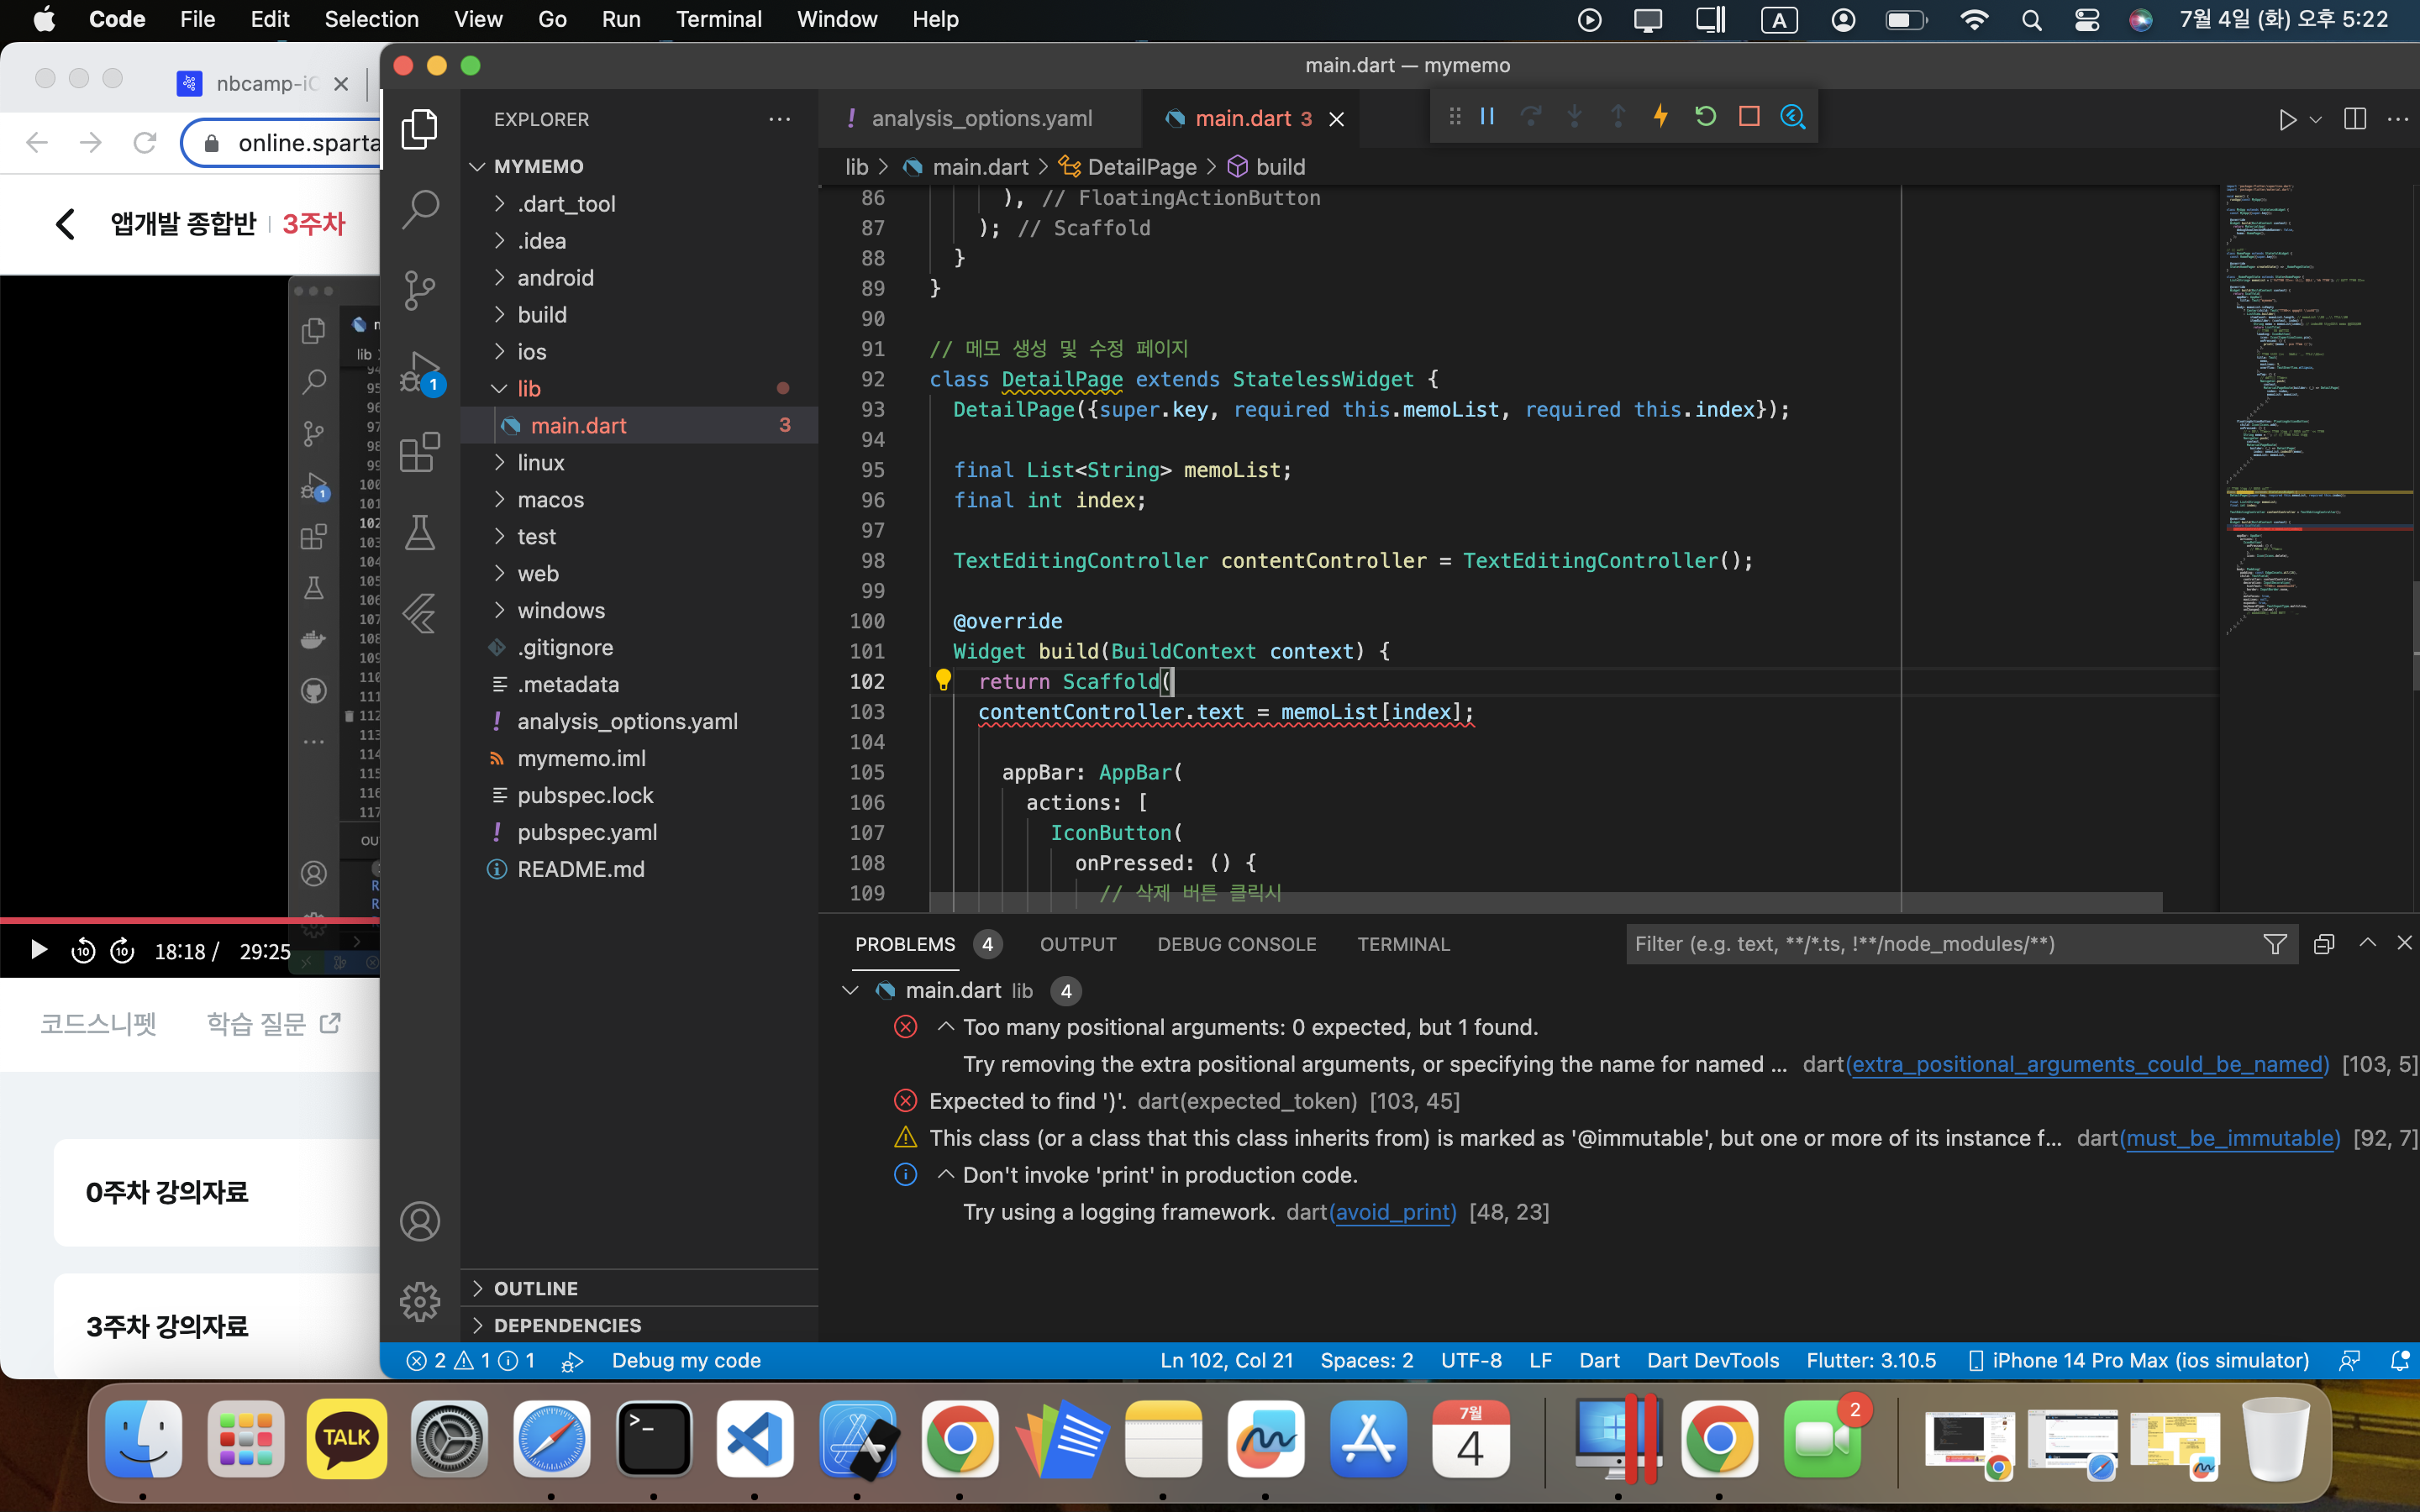Split the editor to the right
Screen dimensions: 2420x1512
pyautogui.click(x=2355, y=119)
